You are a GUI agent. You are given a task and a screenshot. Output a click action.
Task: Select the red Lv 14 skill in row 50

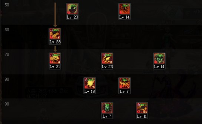click(x=124, y=11)
